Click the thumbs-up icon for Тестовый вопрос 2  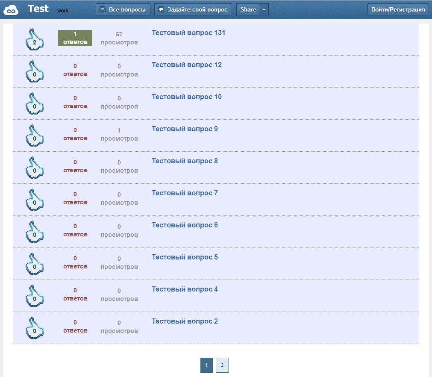[x=35, y=328]
